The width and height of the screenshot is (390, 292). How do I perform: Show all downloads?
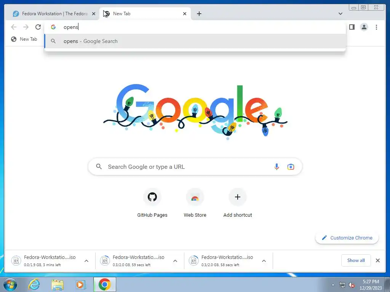tap(356, 260)
